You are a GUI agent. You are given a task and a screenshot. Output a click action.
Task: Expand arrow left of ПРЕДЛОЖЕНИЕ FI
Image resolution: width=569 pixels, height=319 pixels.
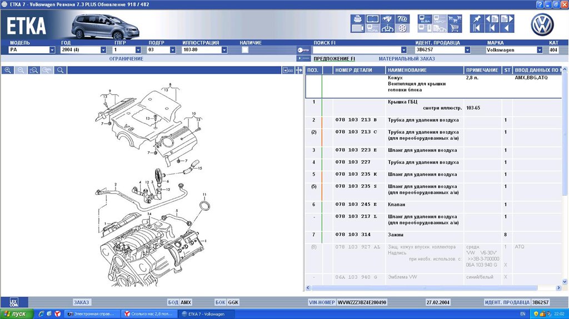coord(303,58)
